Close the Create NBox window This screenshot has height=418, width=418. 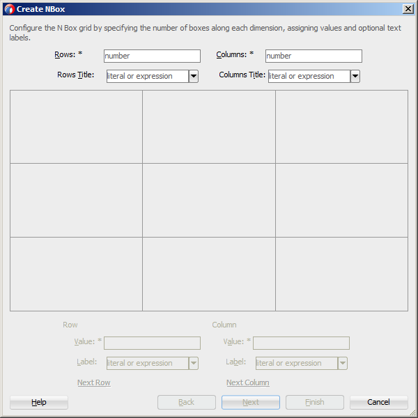408,9
